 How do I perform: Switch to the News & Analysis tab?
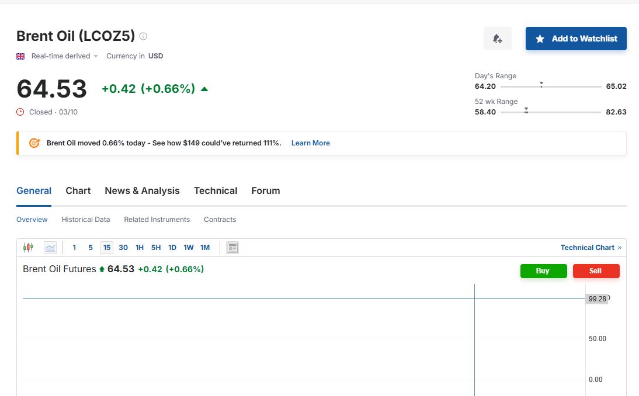pyautogui.click(x=142, y=191)
